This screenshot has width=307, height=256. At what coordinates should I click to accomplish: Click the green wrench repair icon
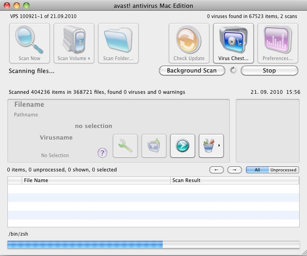tap(125, 146)
